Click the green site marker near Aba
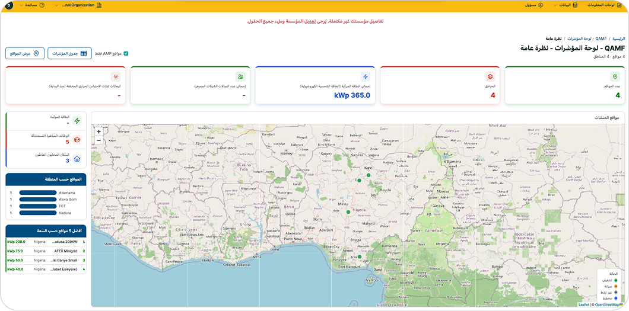The image size is (629, 311). pos(360,257)
